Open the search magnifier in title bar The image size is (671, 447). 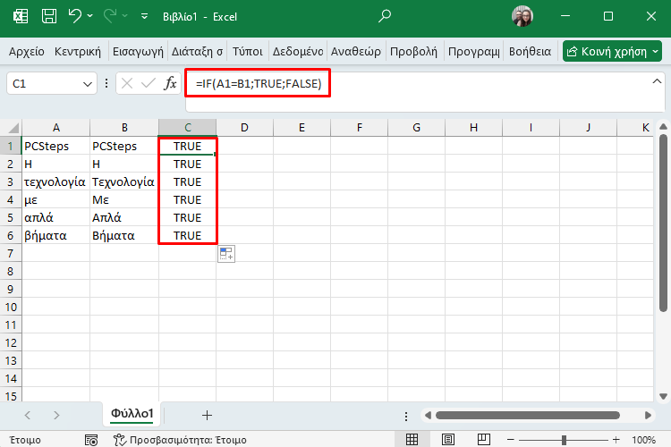click(385, 16)
